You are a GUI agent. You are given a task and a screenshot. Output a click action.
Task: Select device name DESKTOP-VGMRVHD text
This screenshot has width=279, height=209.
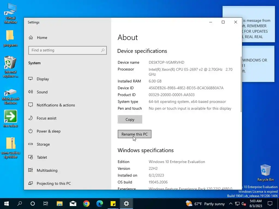tap(166, 62)
